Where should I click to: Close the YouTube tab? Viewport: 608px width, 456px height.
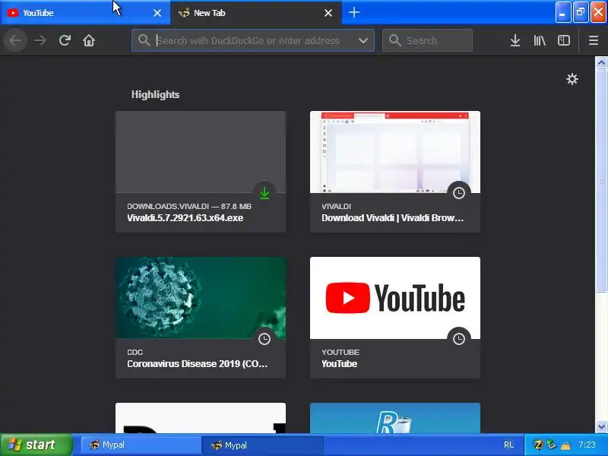tap(157, 13)
